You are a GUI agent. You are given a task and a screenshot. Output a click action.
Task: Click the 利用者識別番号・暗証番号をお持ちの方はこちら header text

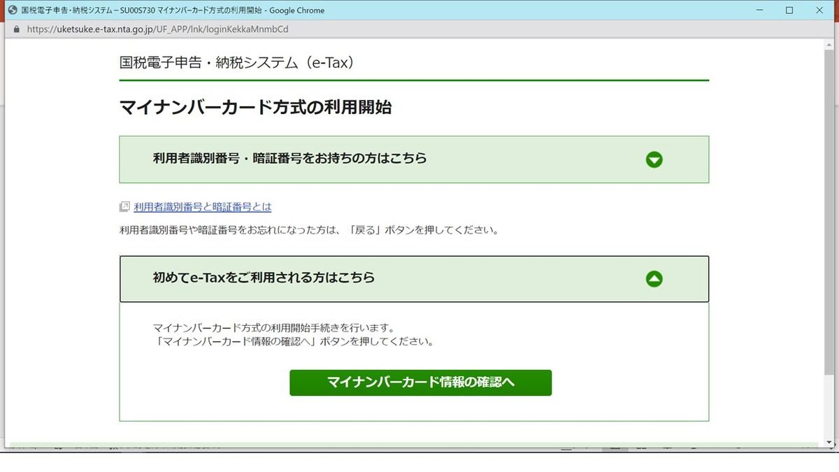[x=289, y=159]
